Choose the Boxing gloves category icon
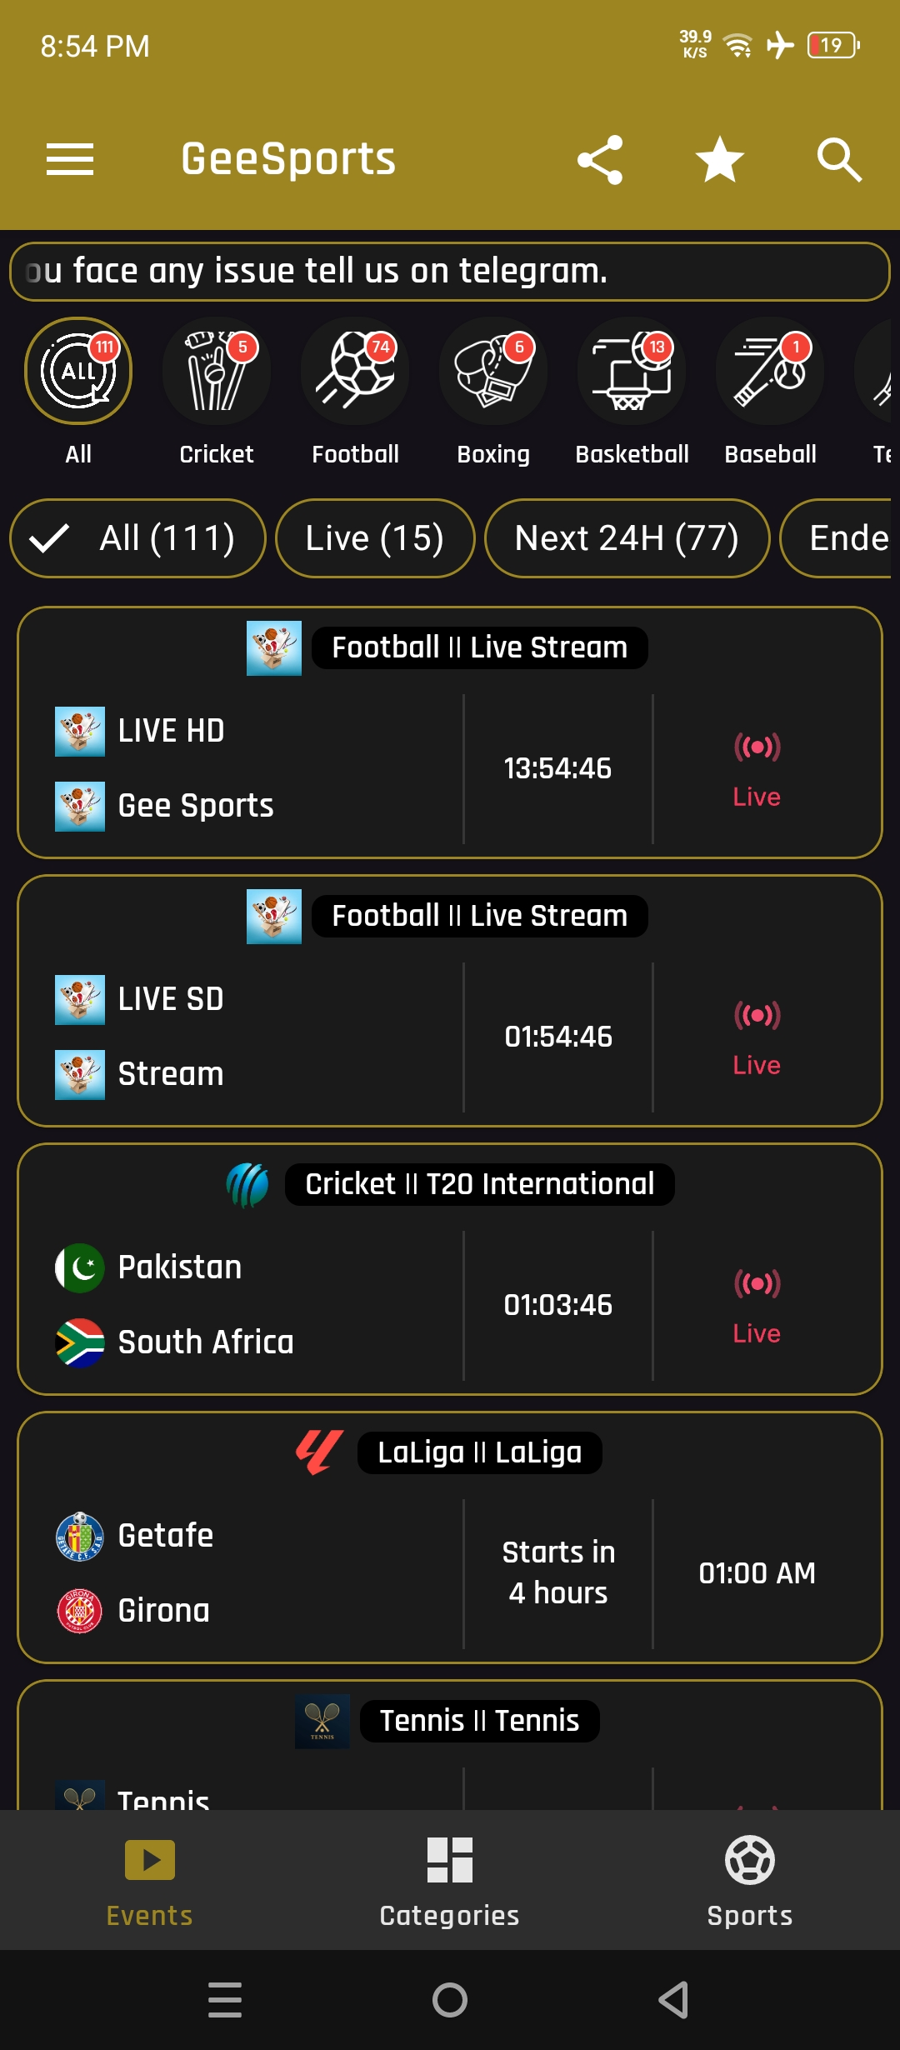This screenshot has height=2050, width=900. (x=493, y=372)
